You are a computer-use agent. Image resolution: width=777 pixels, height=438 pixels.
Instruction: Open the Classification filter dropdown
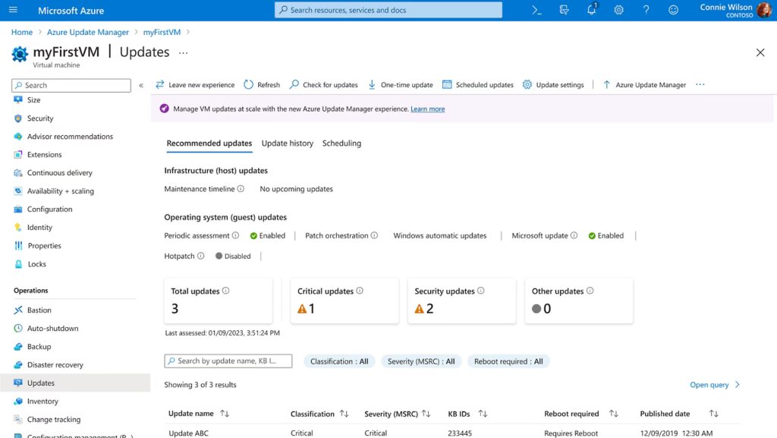coord(339,361)
